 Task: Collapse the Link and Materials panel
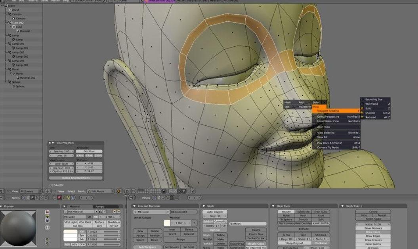point(135,206)
